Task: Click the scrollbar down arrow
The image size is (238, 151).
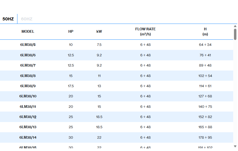Action: tap(235, 146)
